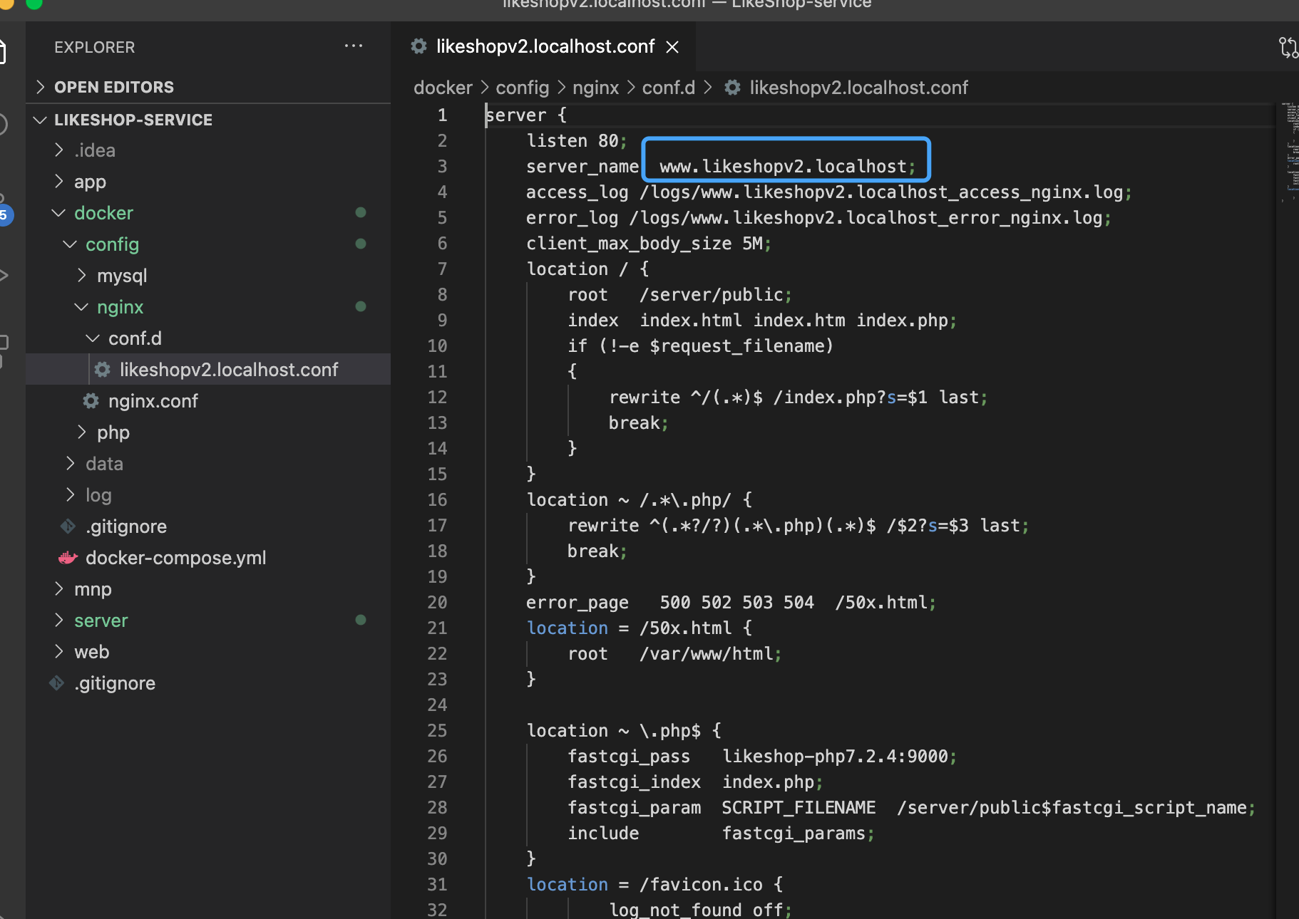Open likeshopv2.localhost.conf in the file tree
This screenshot has height=919, width=1299.
(208, 370)
